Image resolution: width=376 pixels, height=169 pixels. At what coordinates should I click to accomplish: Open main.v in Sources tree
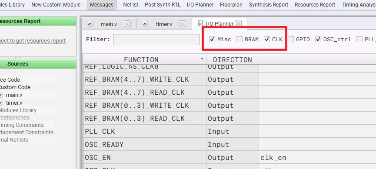14,95
